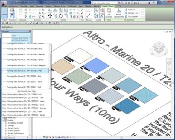This screenshot has height=140, width=175.
Task: Click the help question mark icon
Action: pos(154,3)
